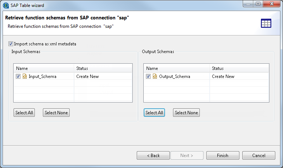The width and height of the screenshot is (283, 168).
Task: Click the table wizard icon in header
Action: [266, 23]
